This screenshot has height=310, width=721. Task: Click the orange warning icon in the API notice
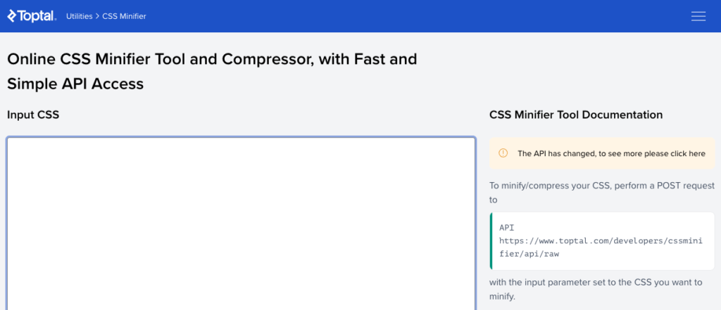(x=503, y=153)
